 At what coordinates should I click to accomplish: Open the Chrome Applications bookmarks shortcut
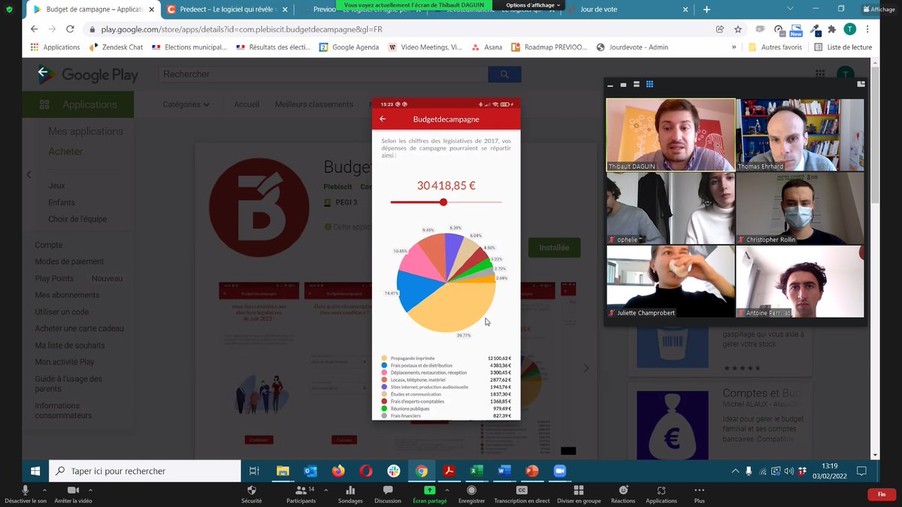(55, 47)
